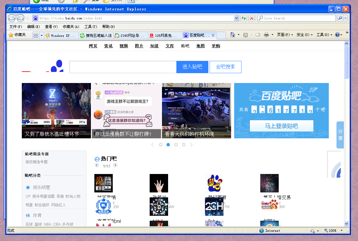Click the 娱乐明星 star category icon
The image size is (358, 241).
(x=28, y=188)
